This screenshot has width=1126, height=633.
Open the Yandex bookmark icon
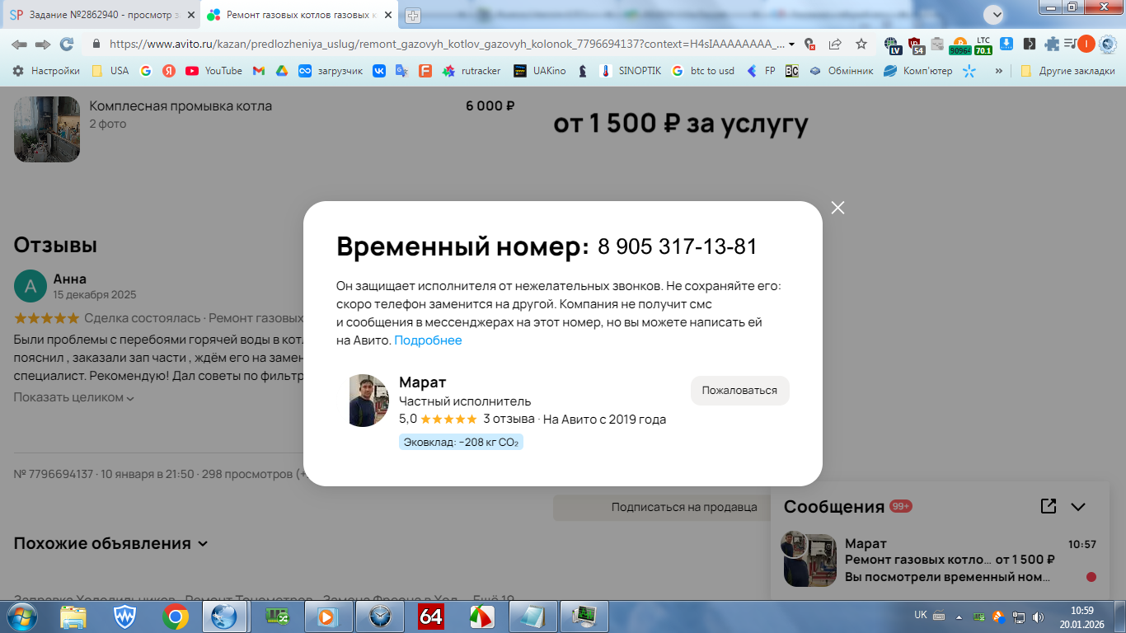169,71
